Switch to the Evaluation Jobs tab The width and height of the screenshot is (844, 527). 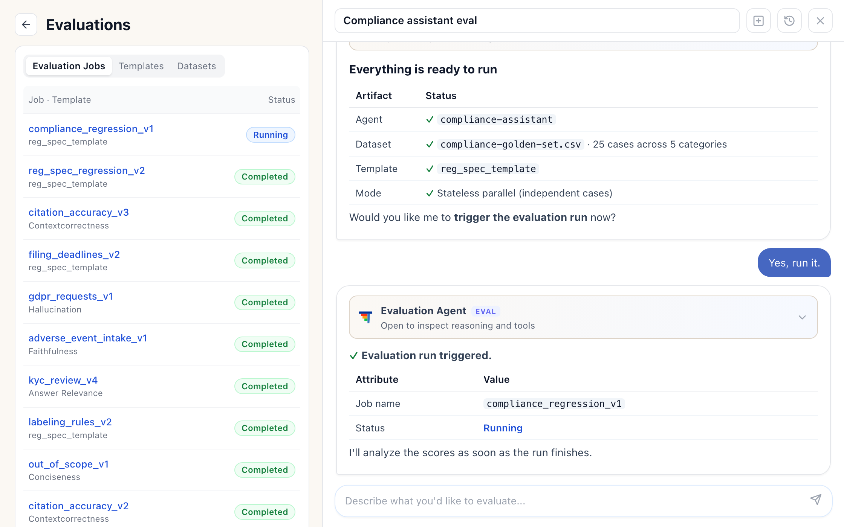pyautogui.click(x=69, y=66)
